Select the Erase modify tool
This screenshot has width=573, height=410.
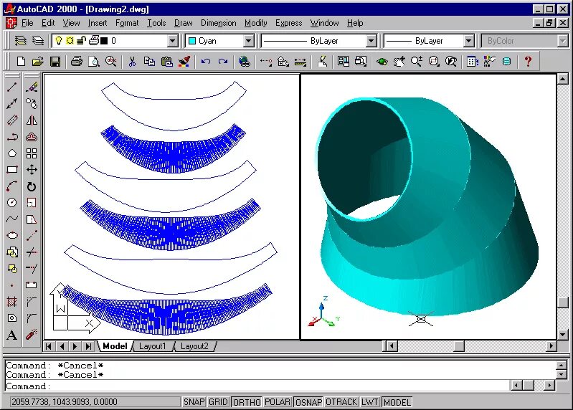pyautogui.click(x=32, y=87)
